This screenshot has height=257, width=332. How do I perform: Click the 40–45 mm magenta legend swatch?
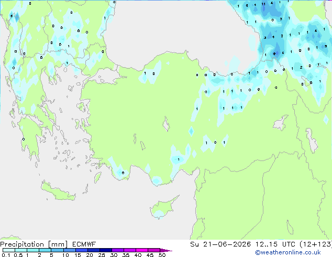point(142,250)
